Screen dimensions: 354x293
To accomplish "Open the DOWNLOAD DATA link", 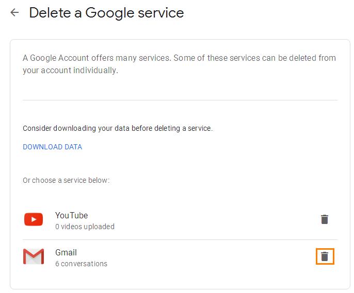I will click(x=53, y=147).
